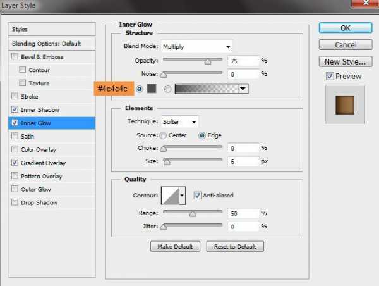Close the Layer Style dialog
Image resolution: width=379 pixels, height=286 pixels.
pyautogui.click(x=366, y=3)
